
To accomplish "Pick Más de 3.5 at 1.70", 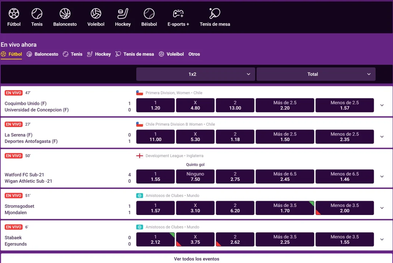I will [285, 208].
